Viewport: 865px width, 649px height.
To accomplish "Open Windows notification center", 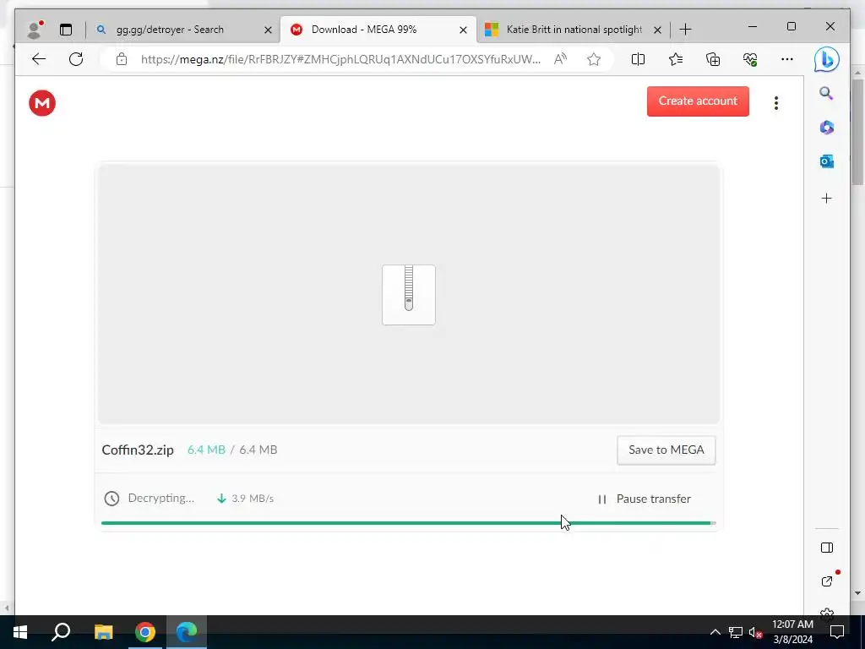I will 837,632.
